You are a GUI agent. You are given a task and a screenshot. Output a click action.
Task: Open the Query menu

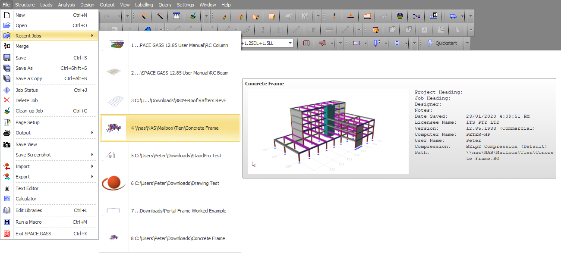(x=165, y=5)
